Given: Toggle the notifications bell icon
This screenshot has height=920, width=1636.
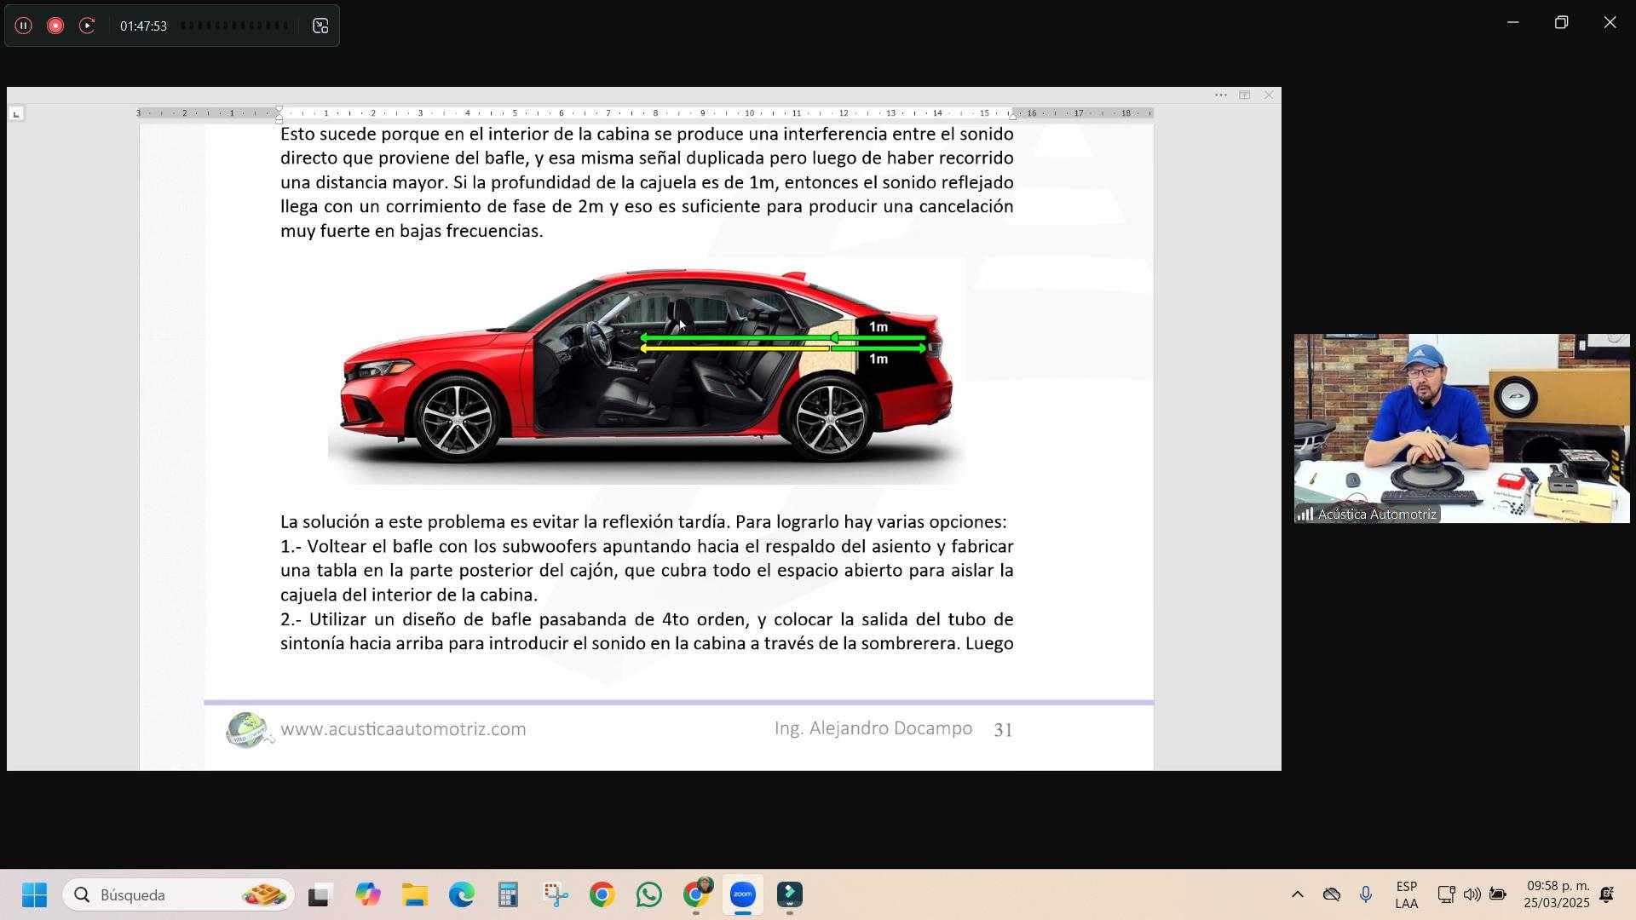Looking at the screenshot, I should point(1607,895).
